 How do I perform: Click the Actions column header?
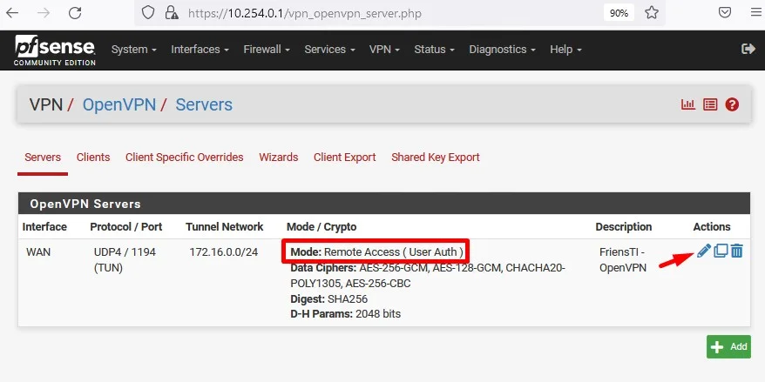(x=711, y=226)
